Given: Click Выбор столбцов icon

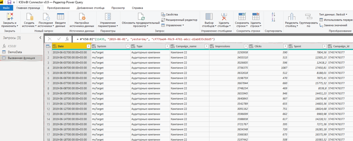Looking at the screenshot, I should pyautogui.click(x=209, y=17).
